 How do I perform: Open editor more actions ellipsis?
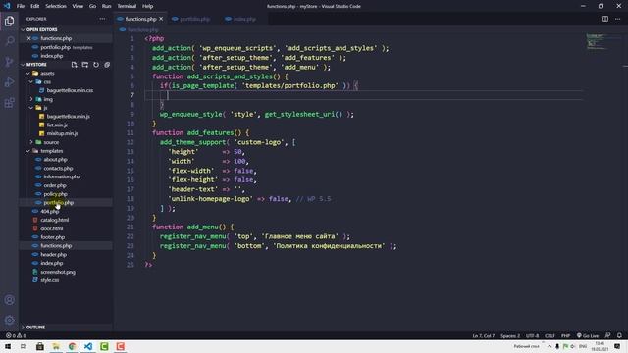coord(617,19)
